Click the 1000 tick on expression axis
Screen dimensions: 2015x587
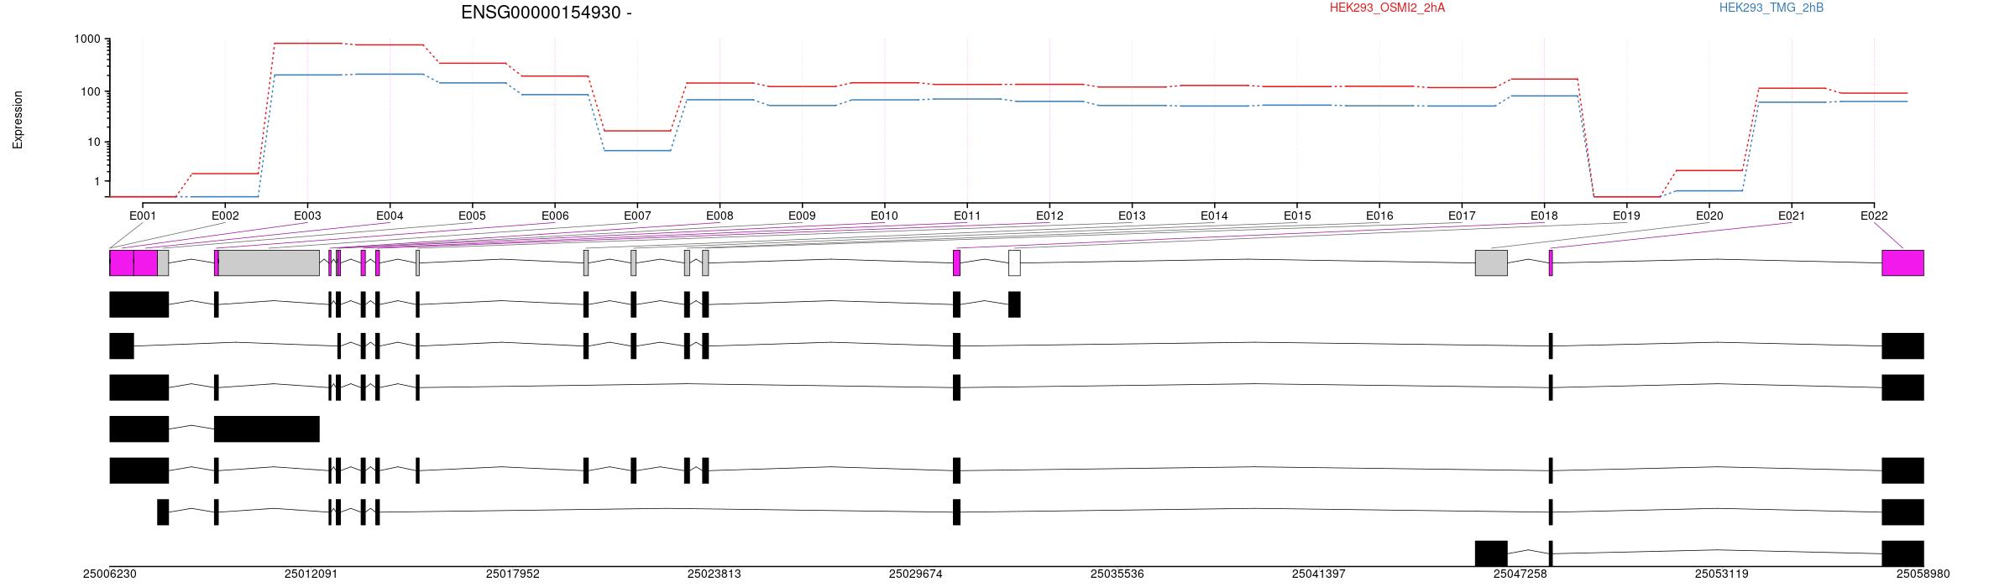click(86, 39)
